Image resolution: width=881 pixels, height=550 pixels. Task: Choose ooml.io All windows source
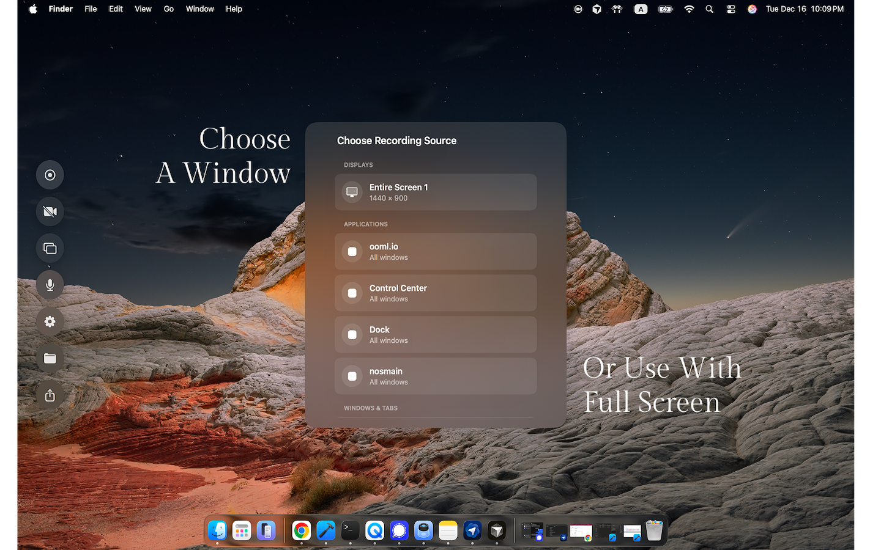436,252
